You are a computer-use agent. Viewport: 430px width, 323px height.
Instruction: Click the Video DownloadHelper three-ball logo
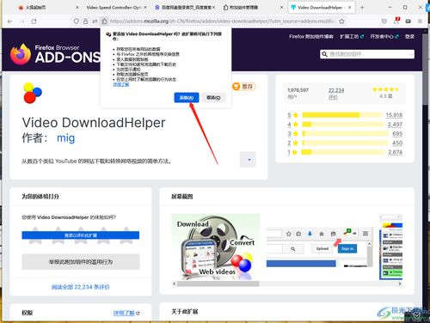pos(33,93)
